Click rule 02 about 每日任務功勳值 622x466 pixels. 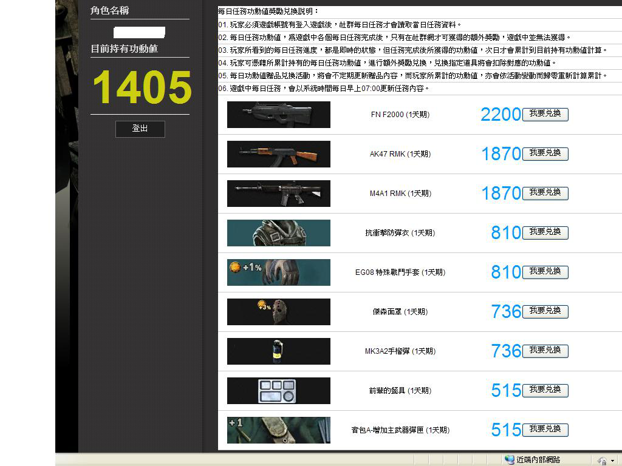tap(395, 38)
